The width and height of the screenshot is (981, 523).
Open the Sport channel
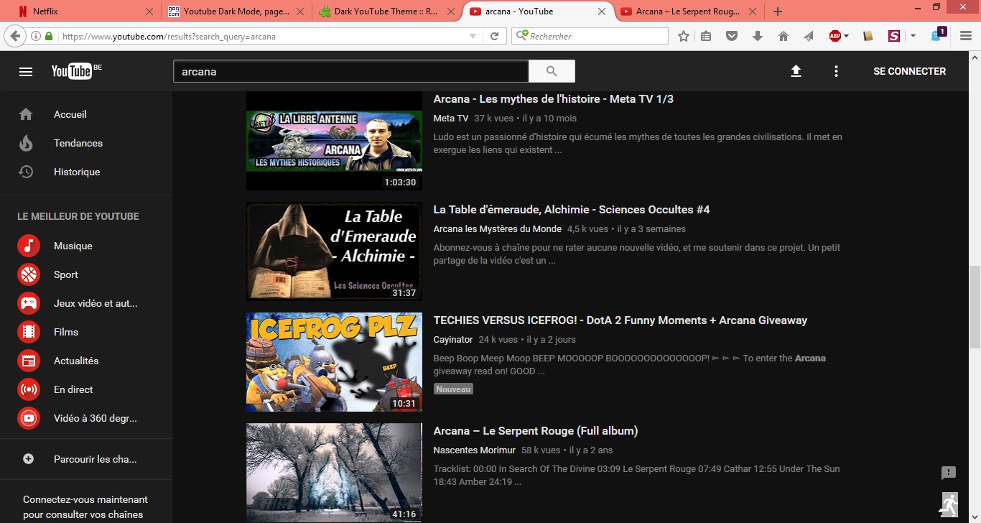tap(66, 274)
